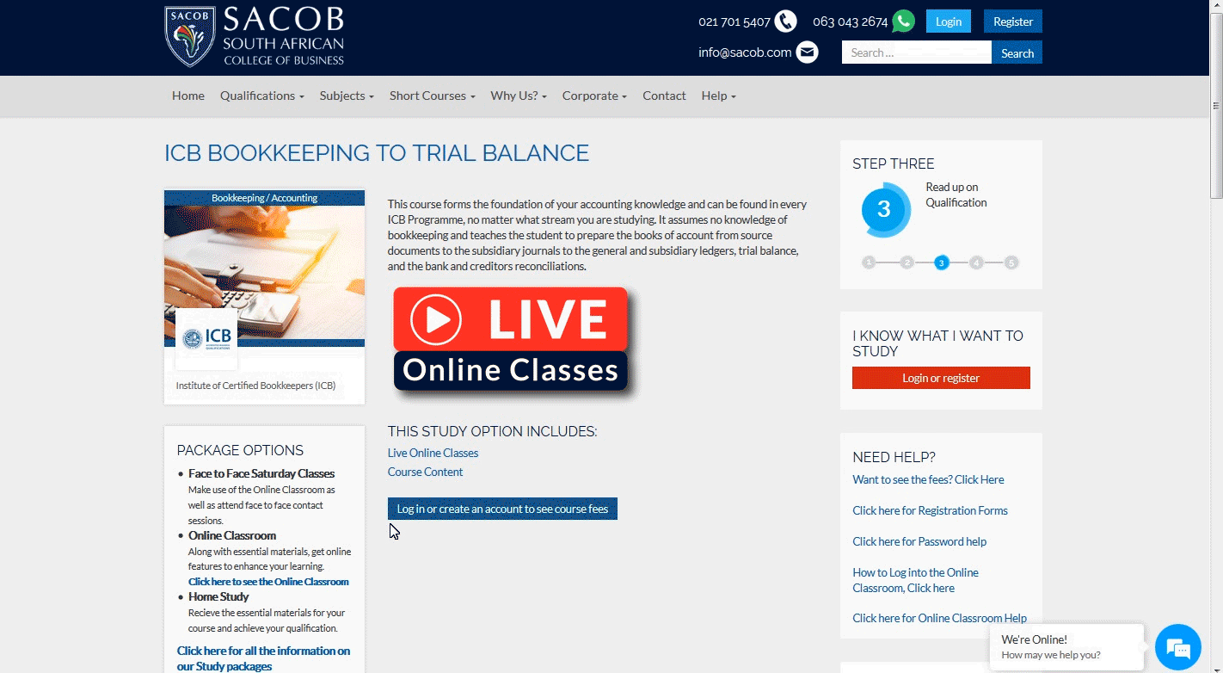
Task: Expand the Subjects dropdown menu
Action: (347, 96)
